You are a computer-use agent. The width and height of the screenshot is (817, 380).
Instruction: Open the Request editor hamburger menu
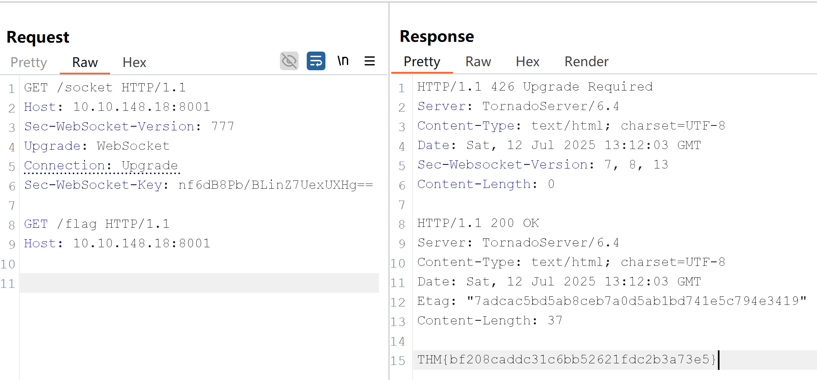point(369,61)
